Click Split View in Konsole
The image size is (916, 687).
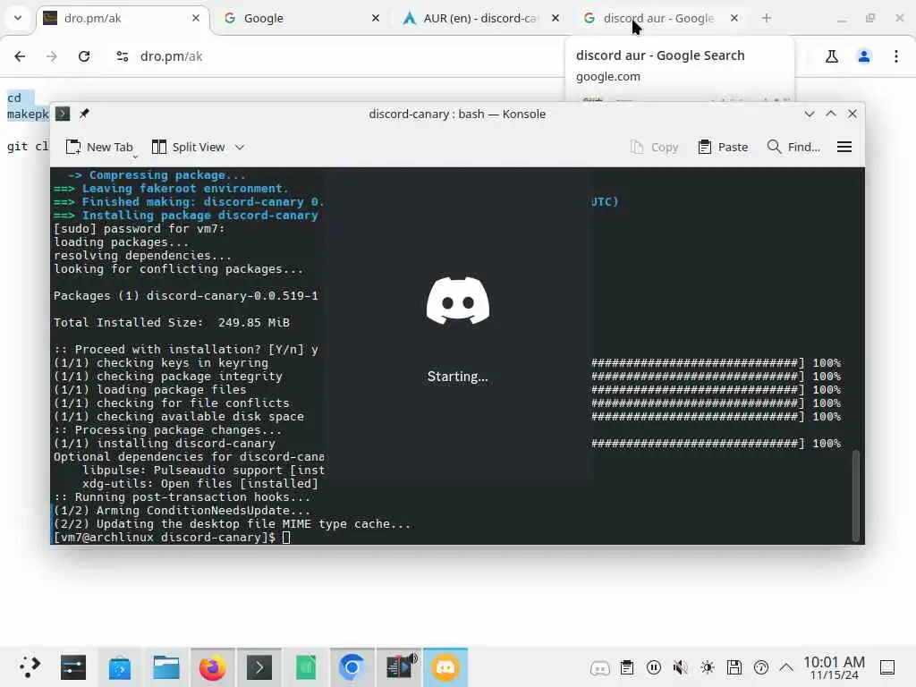189,148
